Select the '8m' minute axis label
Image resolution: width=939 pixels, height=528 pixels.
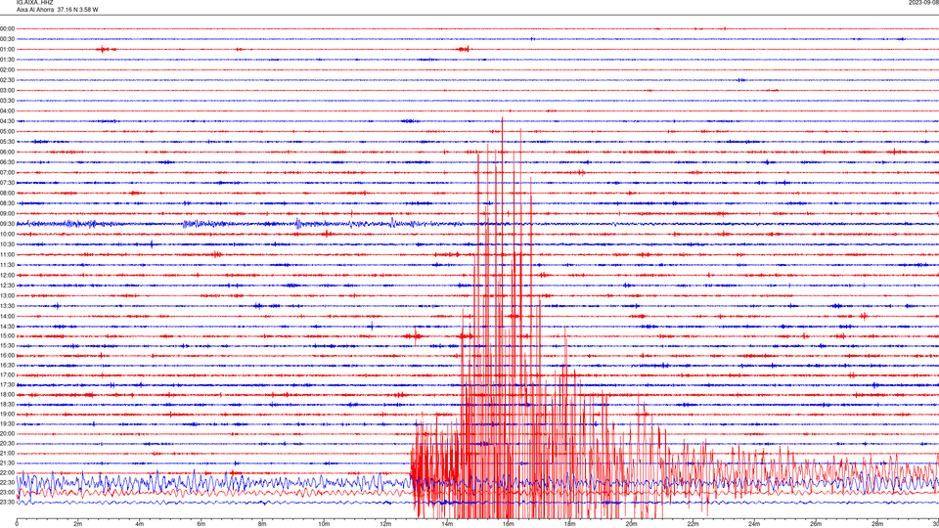[x=262, y=524]
